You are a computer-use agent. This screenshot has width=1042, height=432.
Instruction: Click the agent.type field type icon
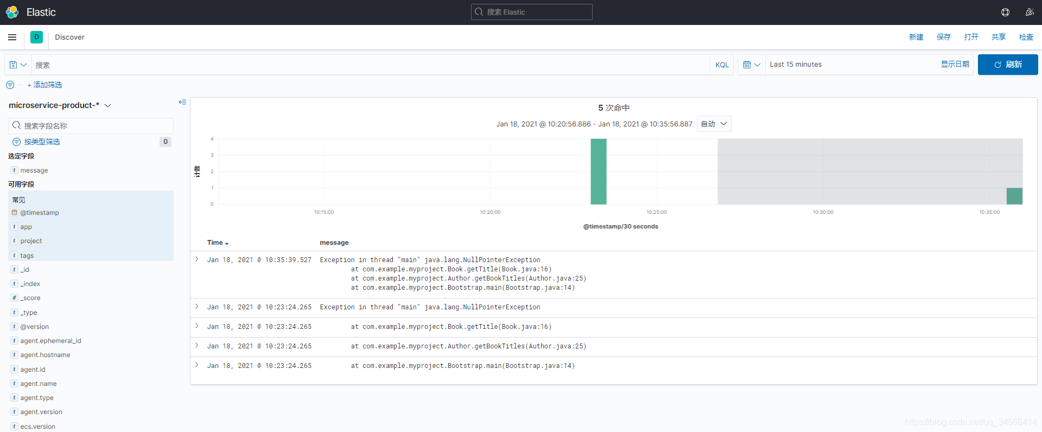(x=15, y=398)
